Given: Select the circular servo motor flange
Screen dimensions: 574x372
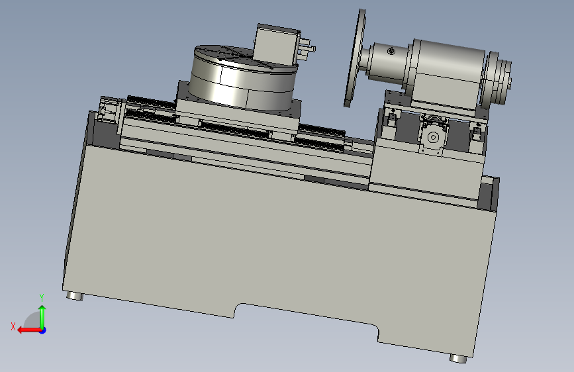Looking at the screenshot, I should coord(433,137).
